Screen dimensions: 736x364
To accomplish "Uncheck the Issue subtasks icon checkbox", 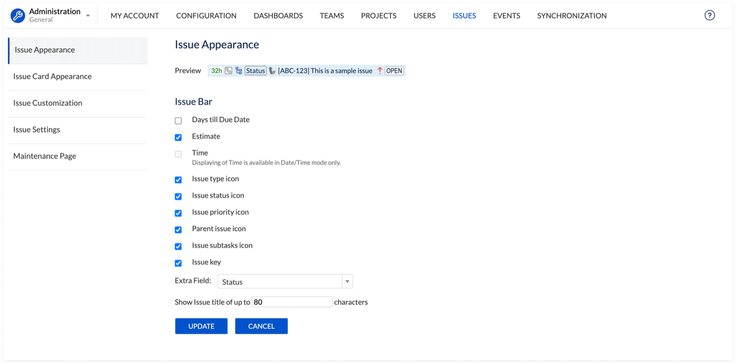I will tap(178, 246).
